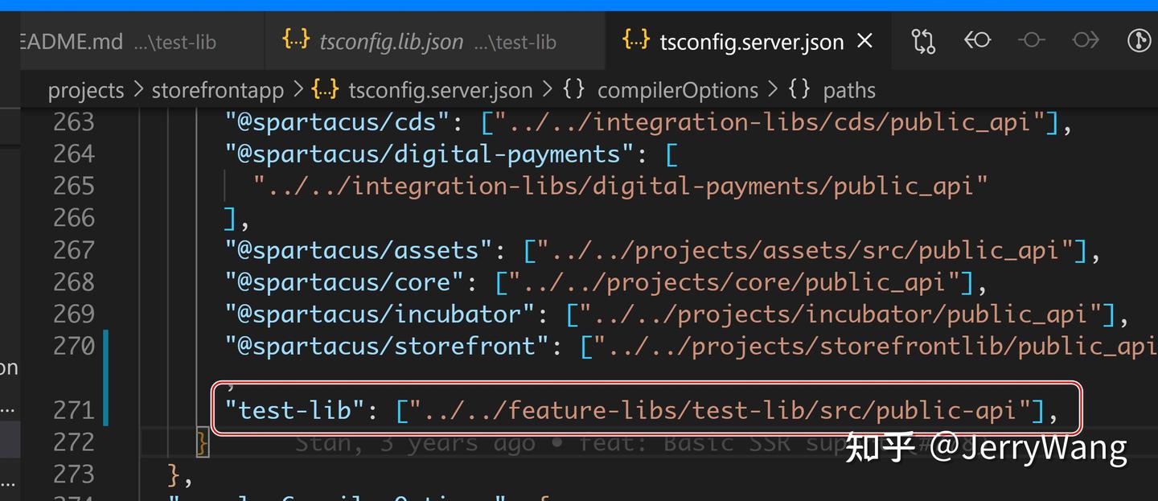Click the toggle commit marker icon
Viewport: 1158px width, 501px height.
pyautogui.click(x=1032, y=40)
